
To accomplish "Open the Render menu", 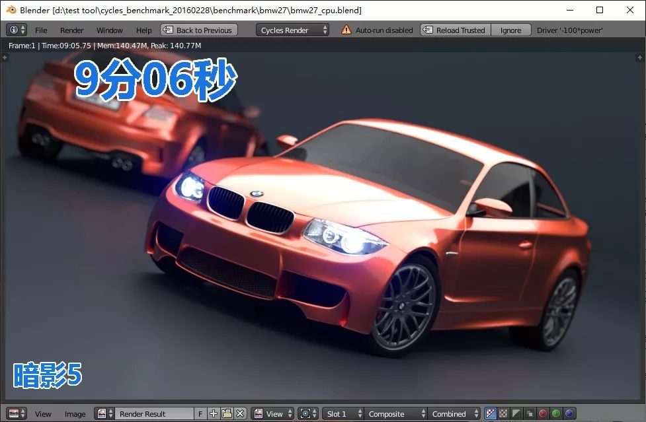I will pos(71,30).
